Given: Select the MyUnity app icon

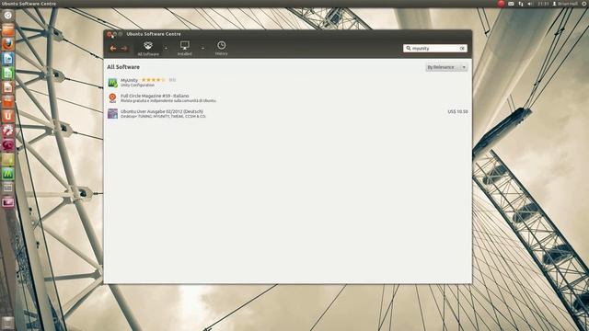Looking at the screenshot, I should point(112,82).
